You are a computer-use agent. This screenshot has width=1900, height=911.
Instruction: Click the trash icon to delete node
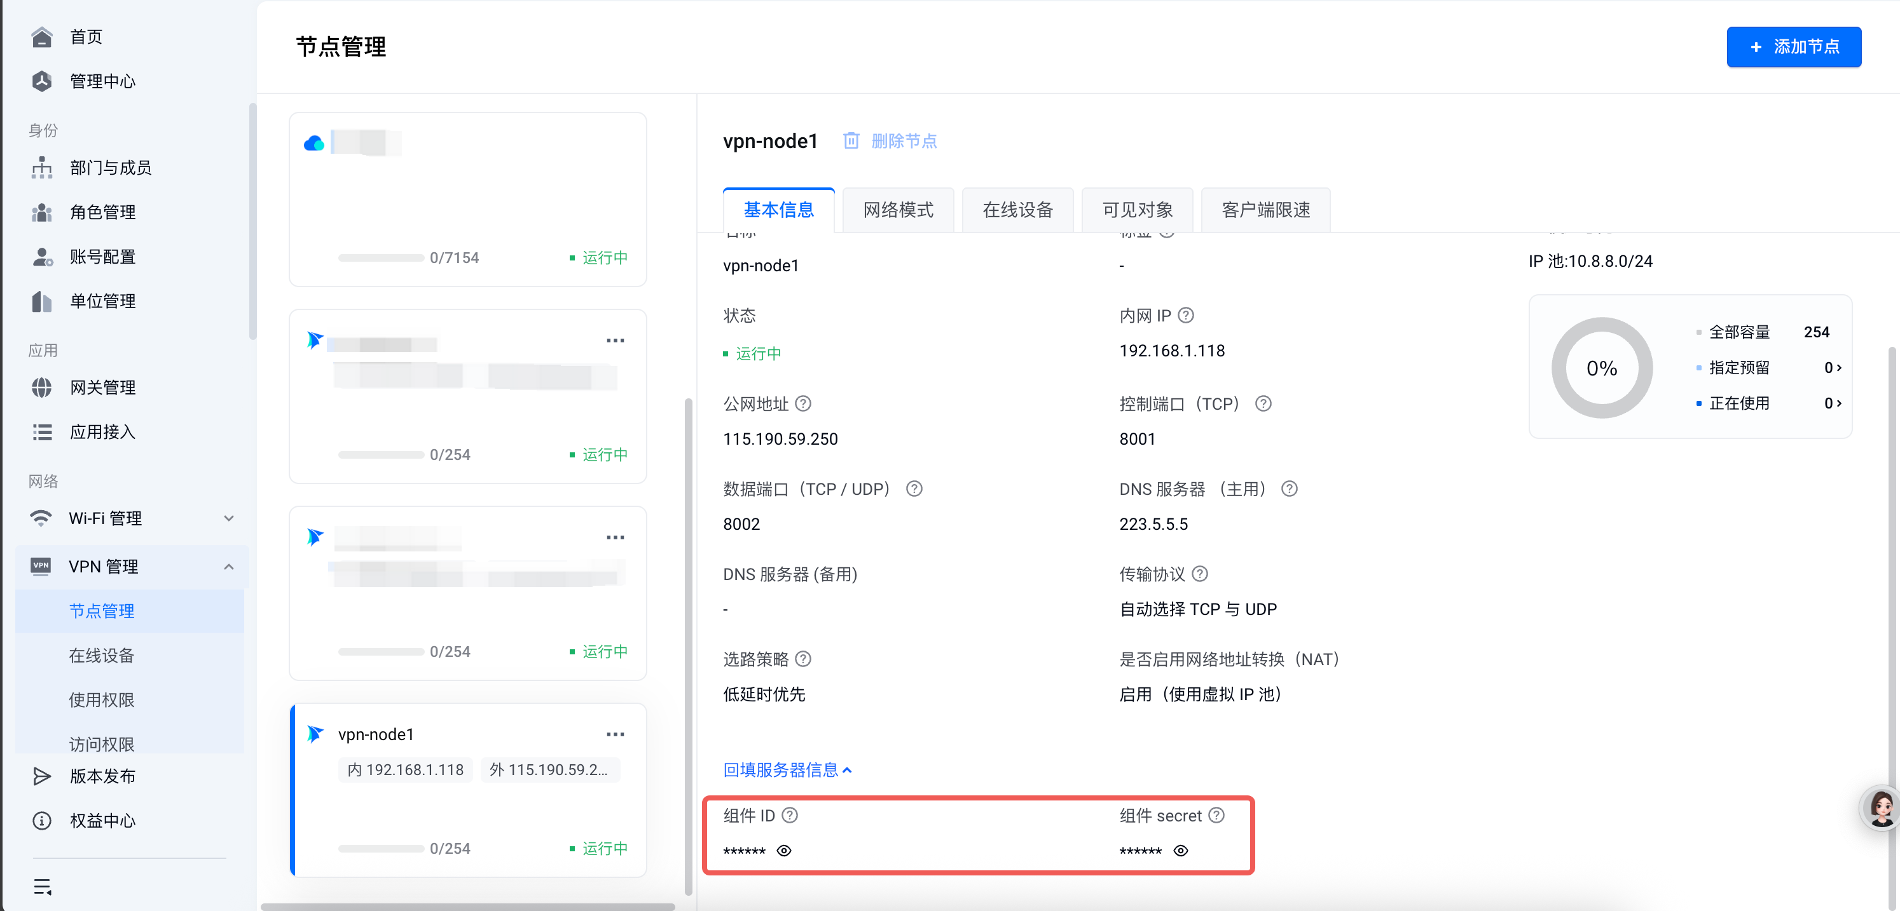tap(850, 141)
